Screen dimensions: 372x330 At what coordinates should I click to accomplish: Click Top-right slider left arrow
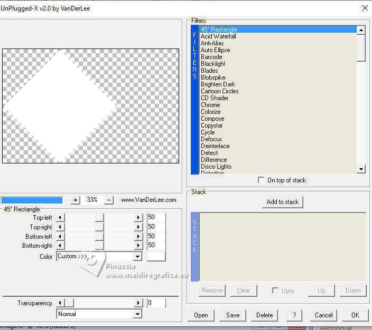click(60, 227)
